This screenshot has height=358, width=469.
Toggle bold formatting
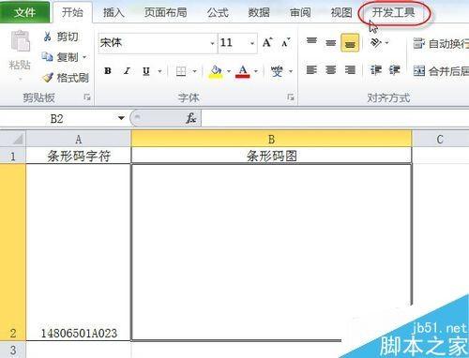tap(108, 71)
